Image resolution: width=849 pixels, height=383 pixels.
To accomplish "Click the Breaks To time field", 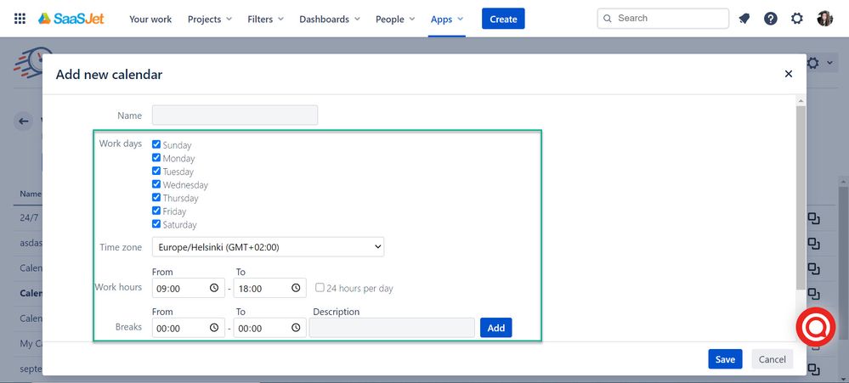I will (269, 328).
